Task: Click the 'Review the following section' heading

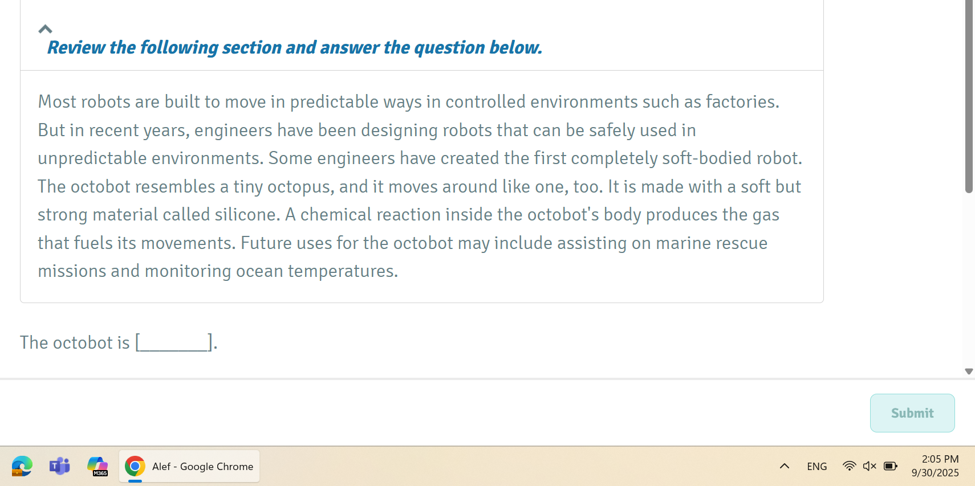Action: (x=294, y=47)
